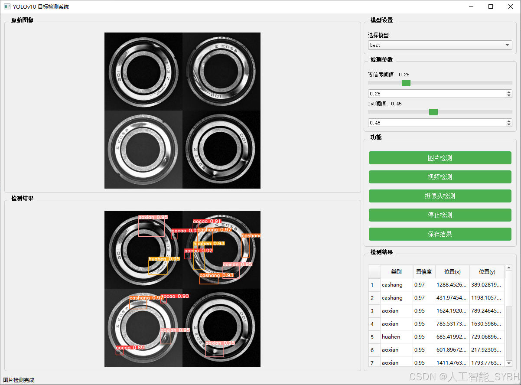
Task: Click the confidence spinbox field showing 0.25
Action: click(437, 94)
